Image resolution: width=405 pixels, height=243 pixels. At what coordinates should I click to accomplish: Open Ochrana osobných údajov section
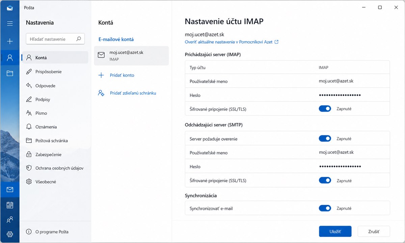click(x=55, y=168)
